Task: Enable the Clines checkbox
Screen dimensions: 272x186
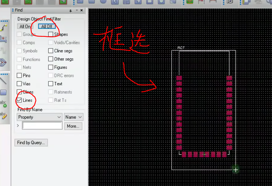Action: tap(19, 92)
